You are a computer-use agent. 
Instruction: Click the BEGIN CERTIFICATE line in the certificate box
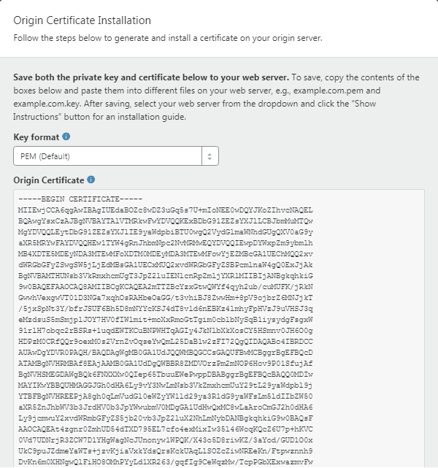(x=80, y=199)
